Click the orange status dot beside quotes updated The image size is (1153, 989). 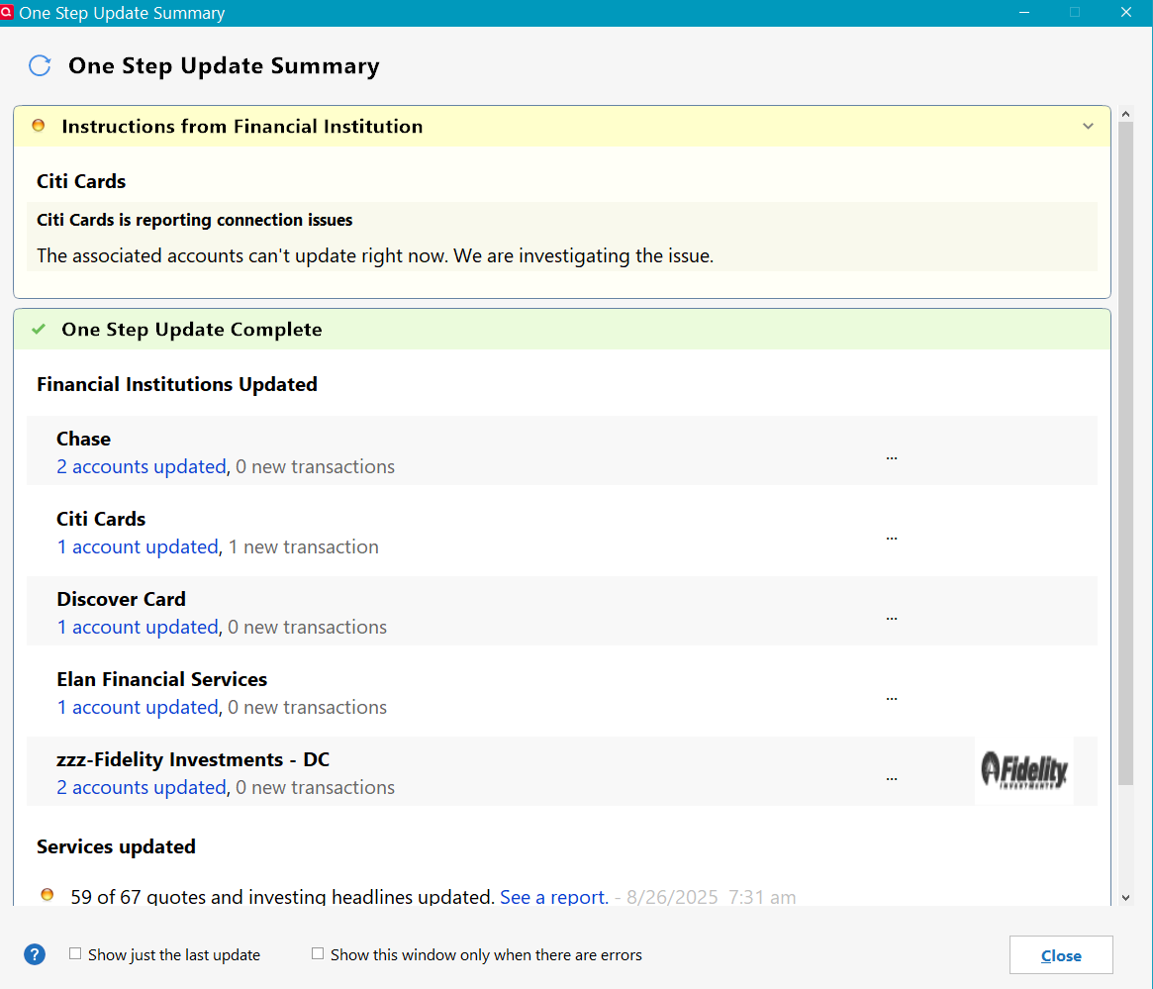click(48, 895)
